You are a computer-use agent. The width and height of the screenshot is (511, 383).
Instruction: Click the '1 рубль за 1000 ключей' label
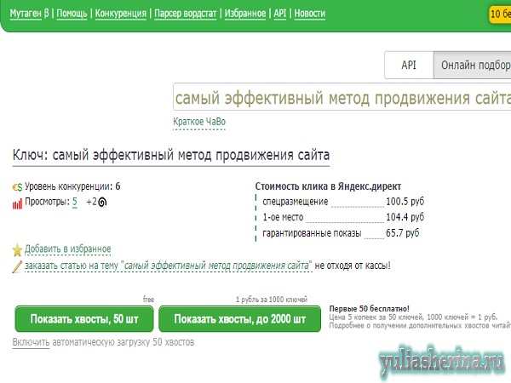pyautogui.click(x=272, y=300)
